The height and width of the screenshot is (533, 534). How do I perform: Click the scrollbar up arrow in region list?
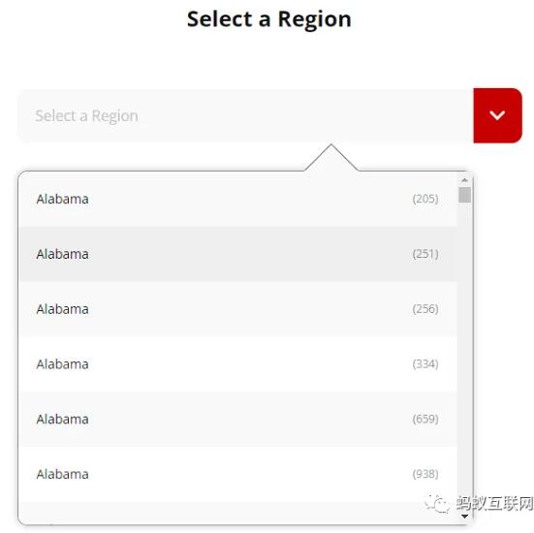[464, 180]
